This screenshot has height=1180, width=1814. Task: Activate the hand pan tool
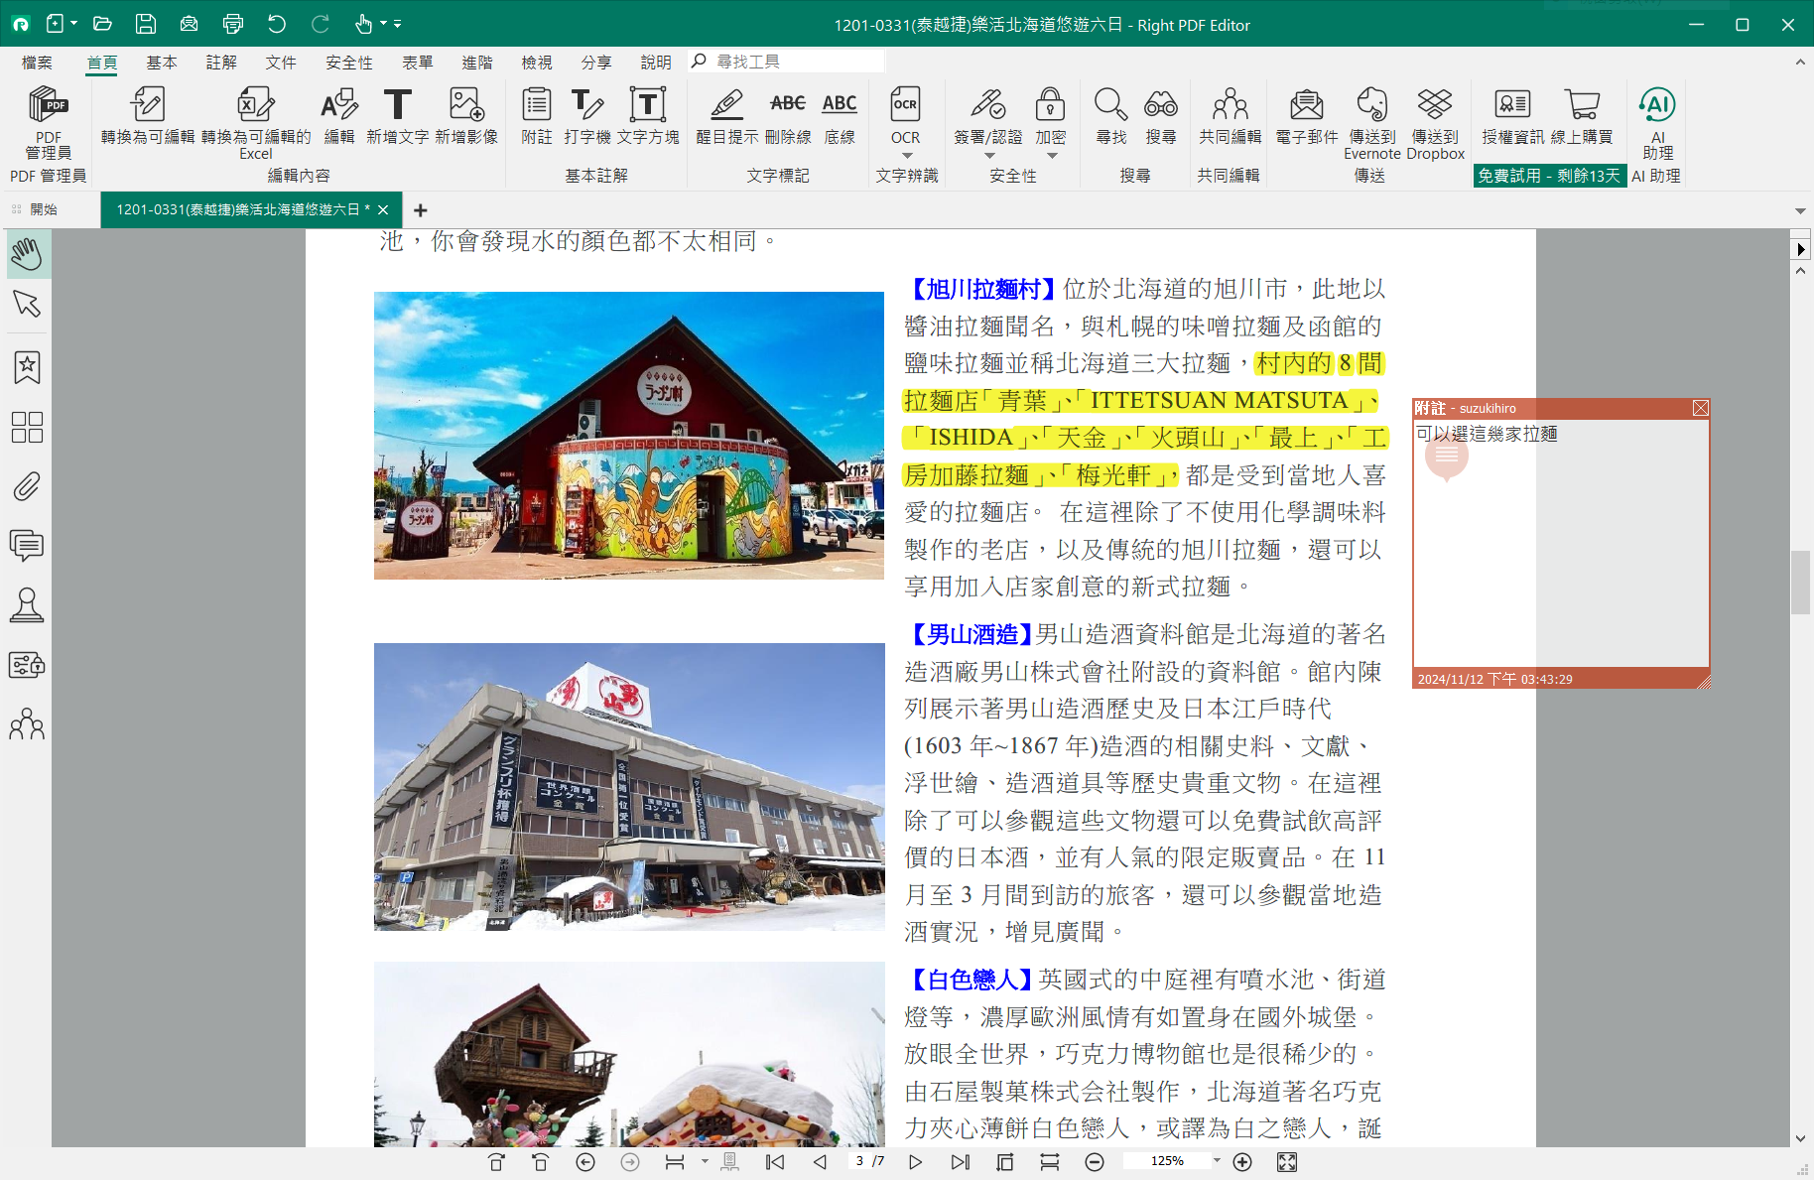27,254
